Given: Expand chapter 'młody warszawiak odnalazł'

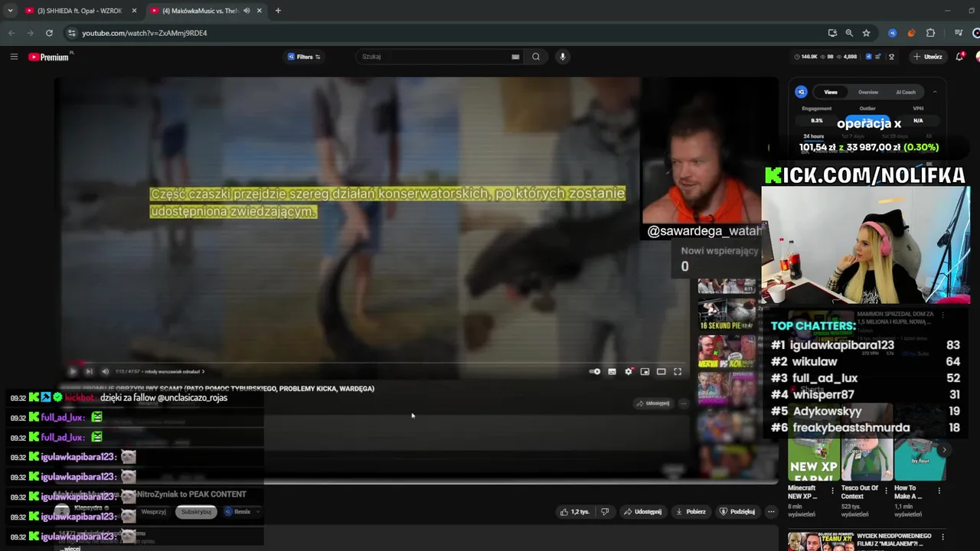Looking at the screenshot, I should click(x=175, y=372).
